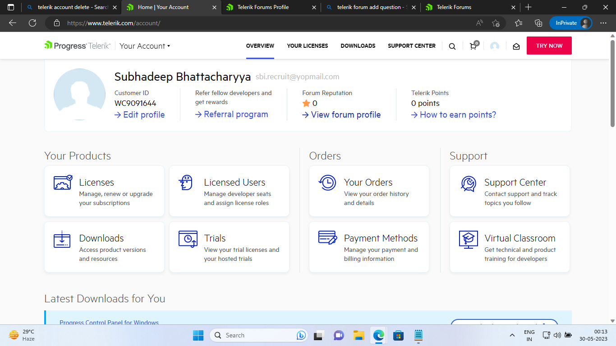The width and height of the screenshot is (616, 346).
Task: Open the Edit profile link
Action: click(x=140, y=114)
